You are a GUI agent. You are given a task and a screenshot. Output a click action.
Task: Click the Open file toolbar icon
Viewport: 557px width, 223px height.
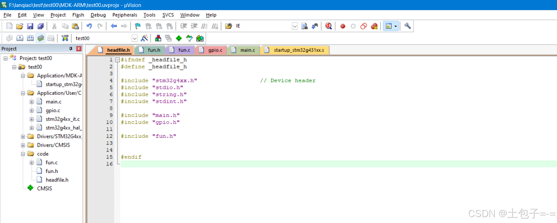pyautogui.click(x=20, y=26)
